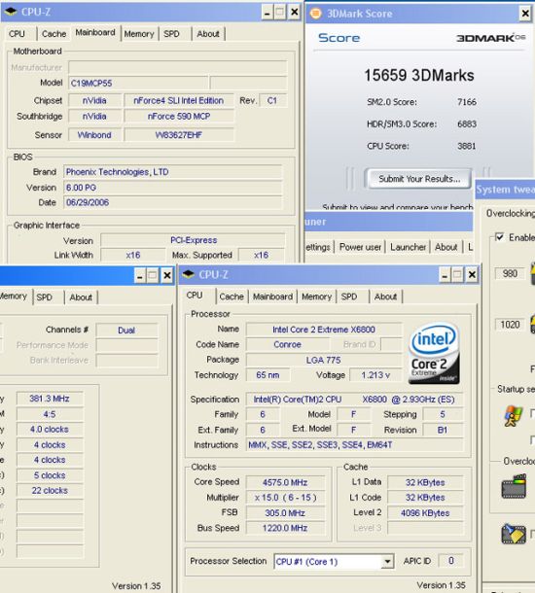Open Memory tab in processor CPU-Z window

point(317,296)
